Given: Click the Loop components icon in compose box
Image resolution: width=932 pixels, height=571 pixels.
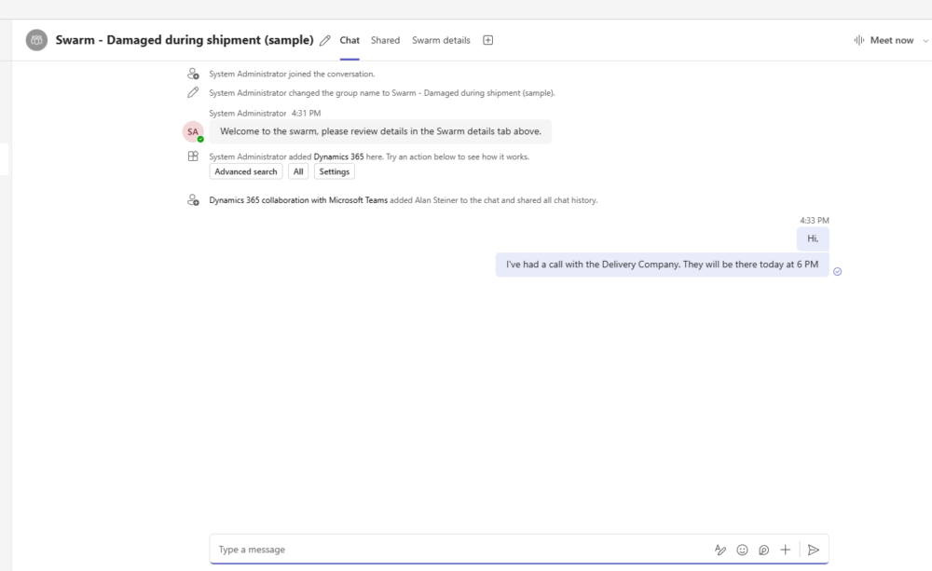Looking at the screenshot, I should (763, 550).
